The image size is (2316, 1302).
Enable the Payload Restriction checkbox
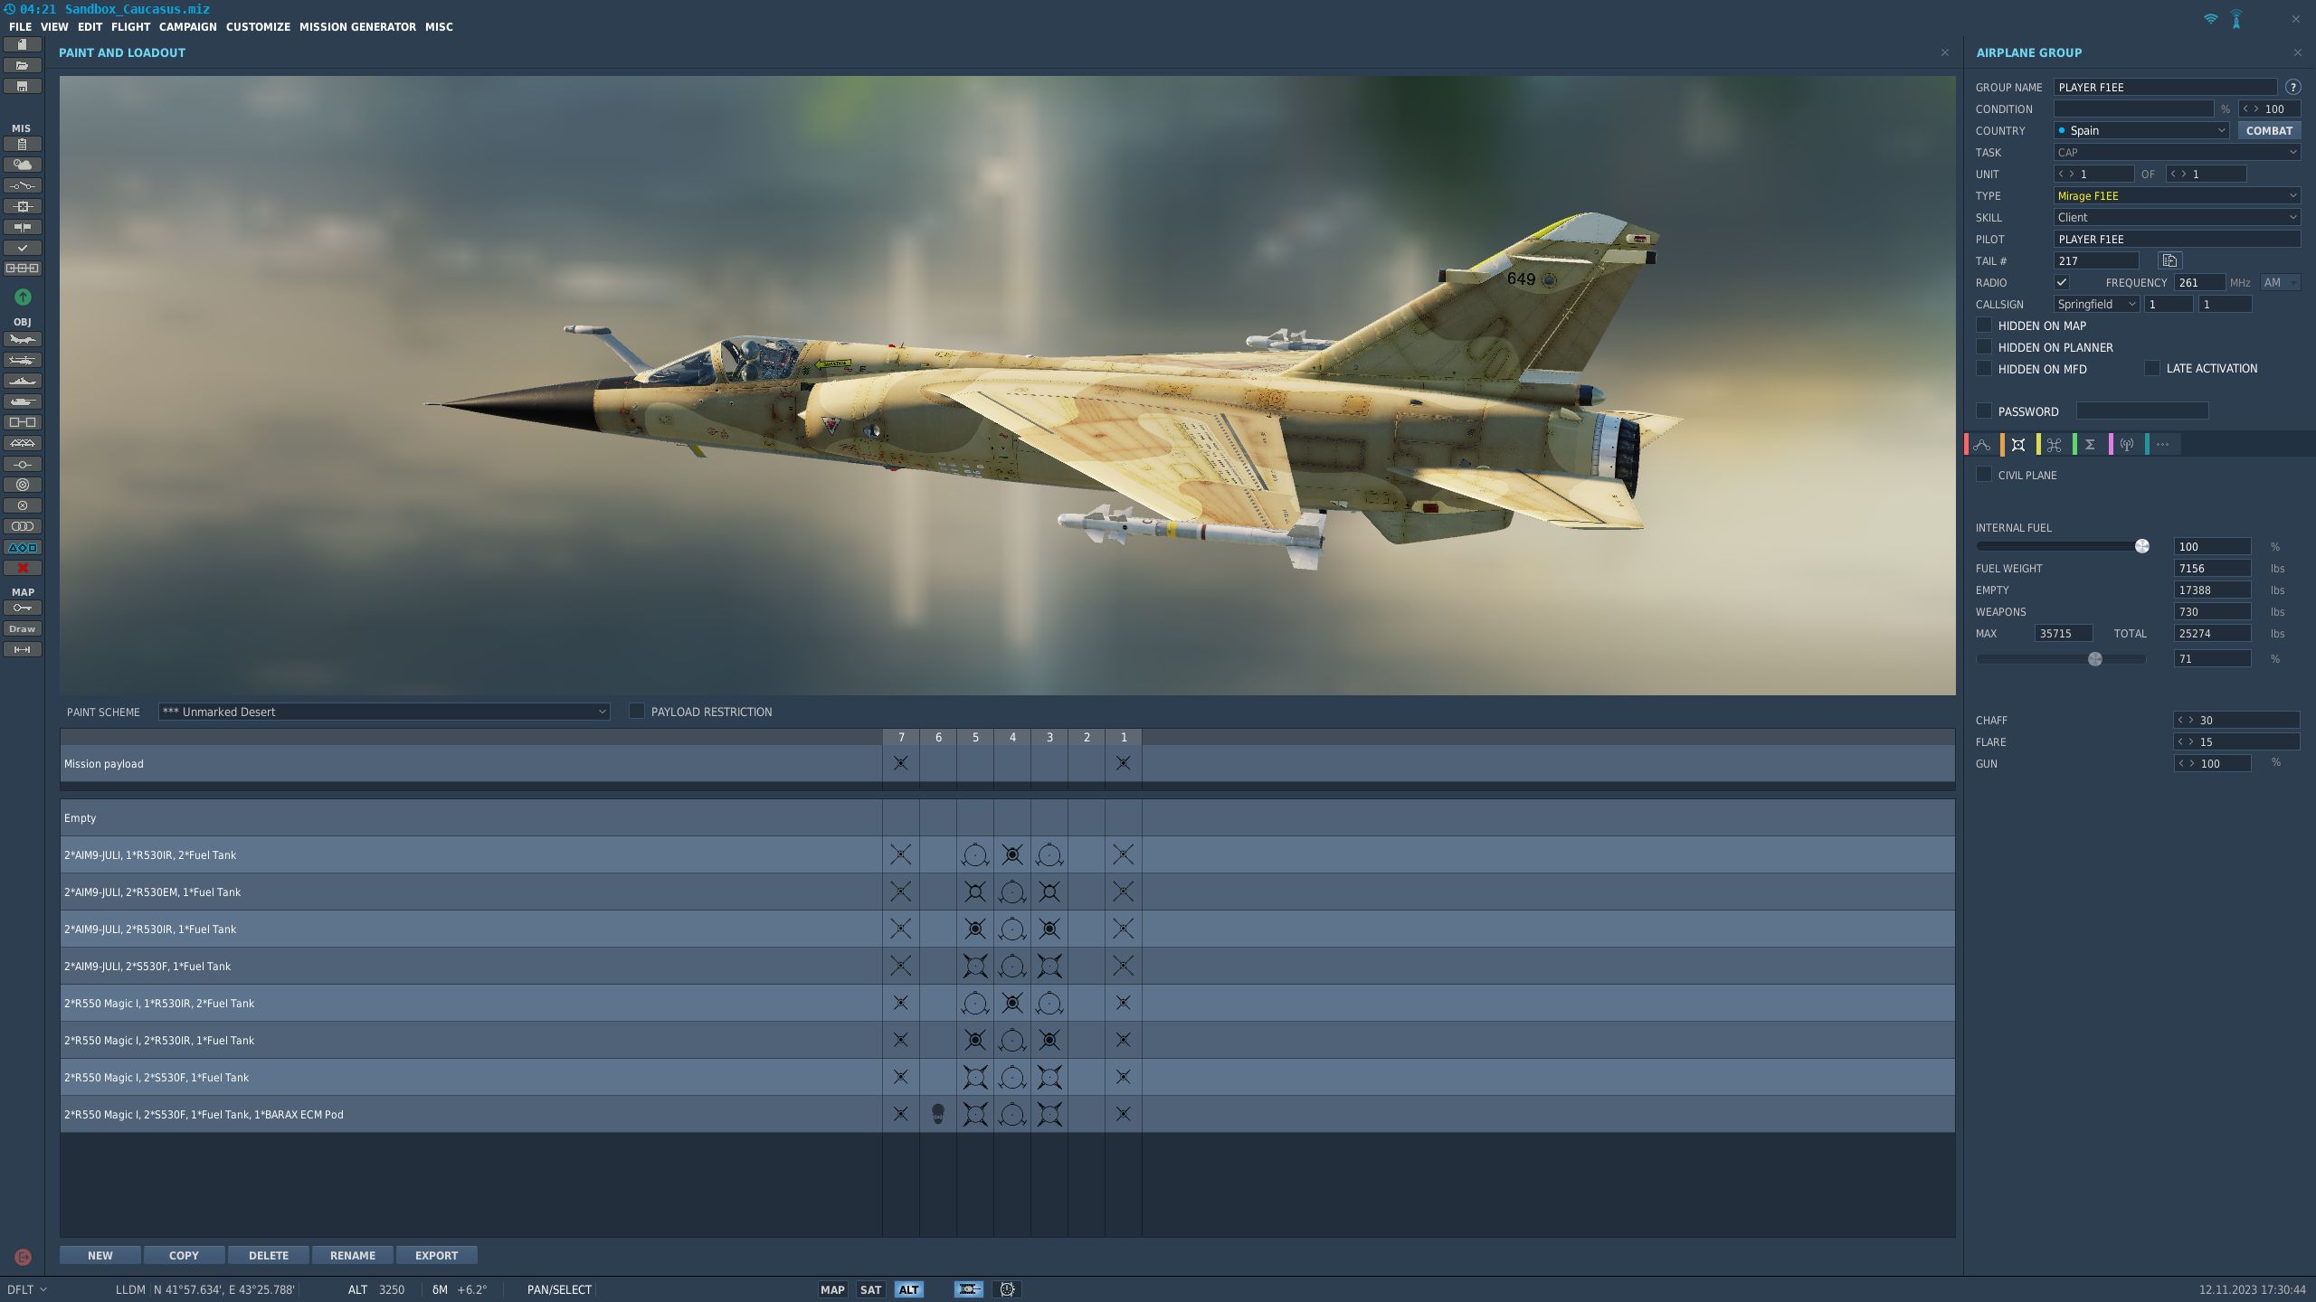click(637, 712)
